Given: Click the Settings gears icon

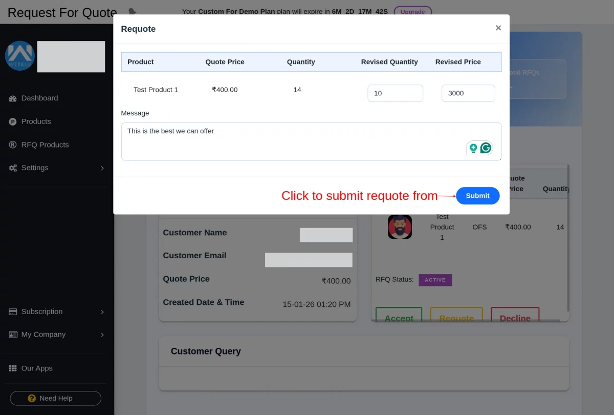Looking at the screenshot, I should pyautogui.click(x=13, y=168).
